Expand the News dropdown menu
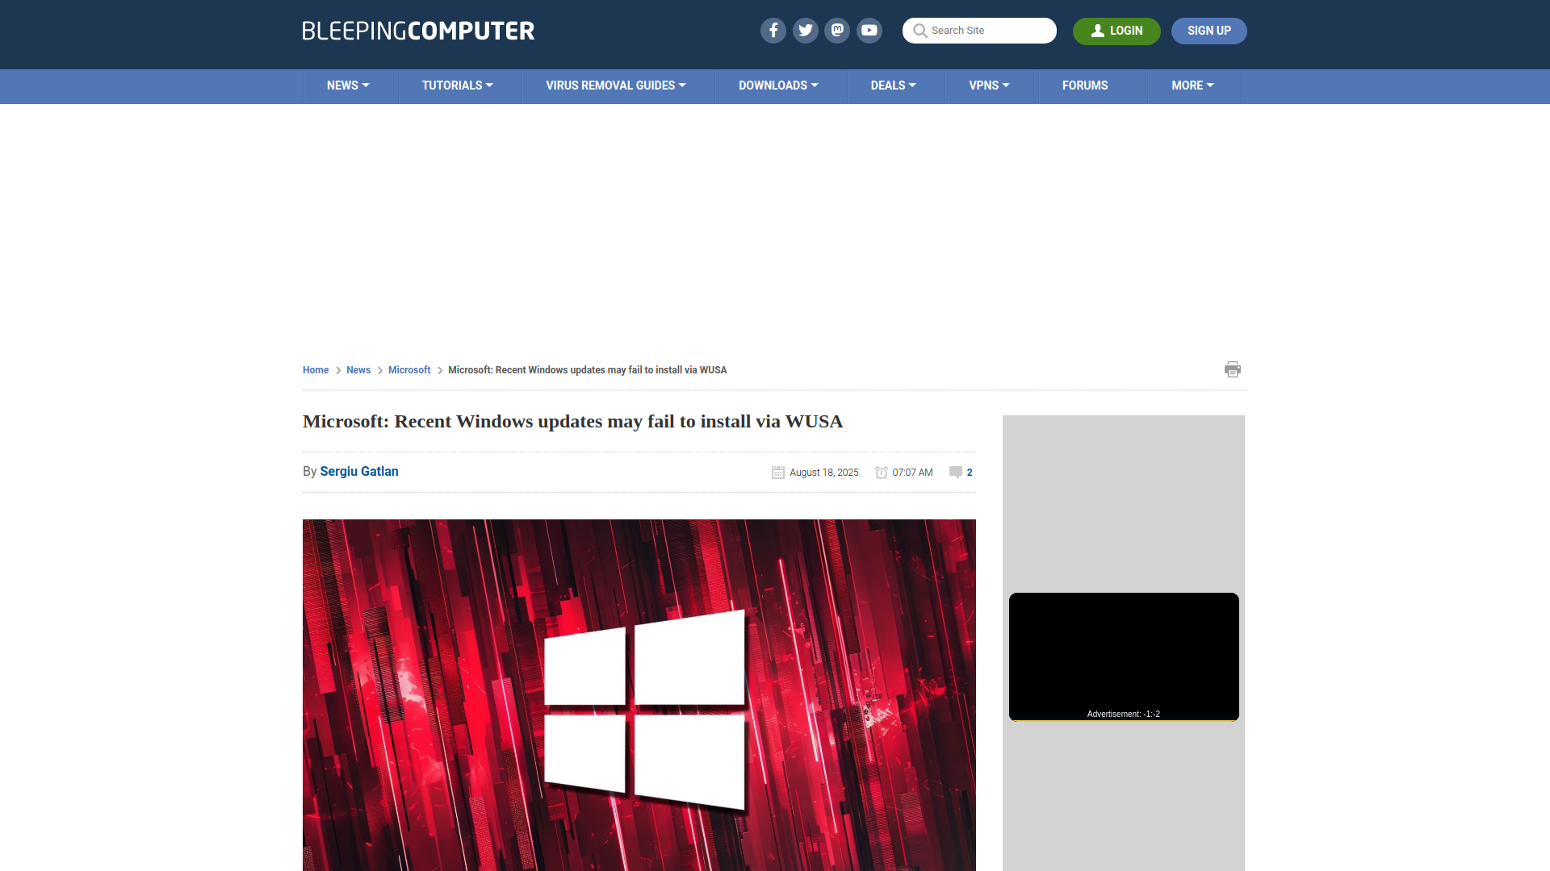 [348, 85]
